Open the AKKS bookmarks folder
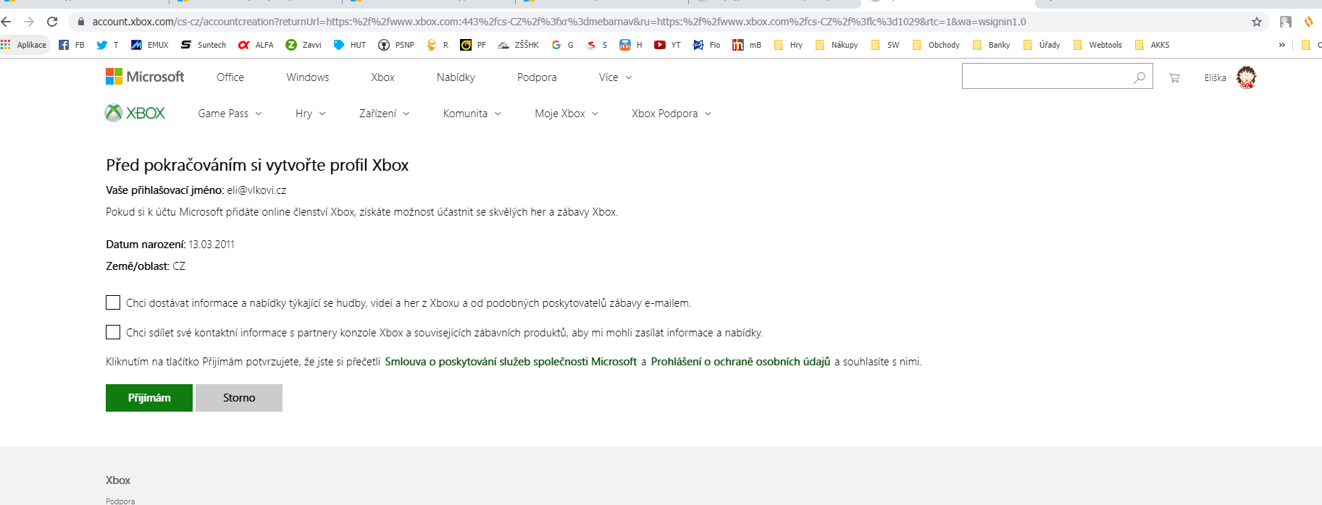This screenshot has height=505, width=1322. pyautogui.click(x=1152, y=45)
